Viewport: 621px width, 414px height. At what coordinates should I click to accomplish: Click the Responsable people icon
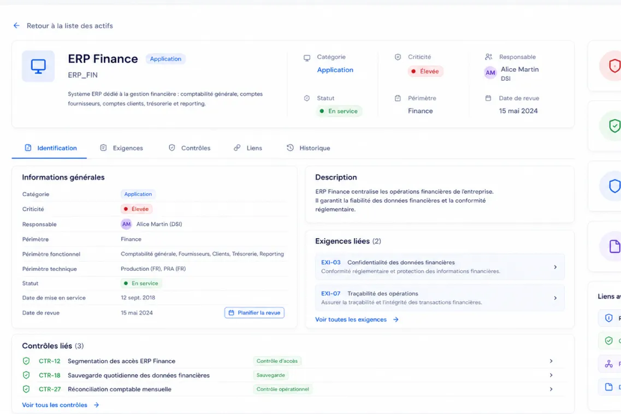pos(489,57)
